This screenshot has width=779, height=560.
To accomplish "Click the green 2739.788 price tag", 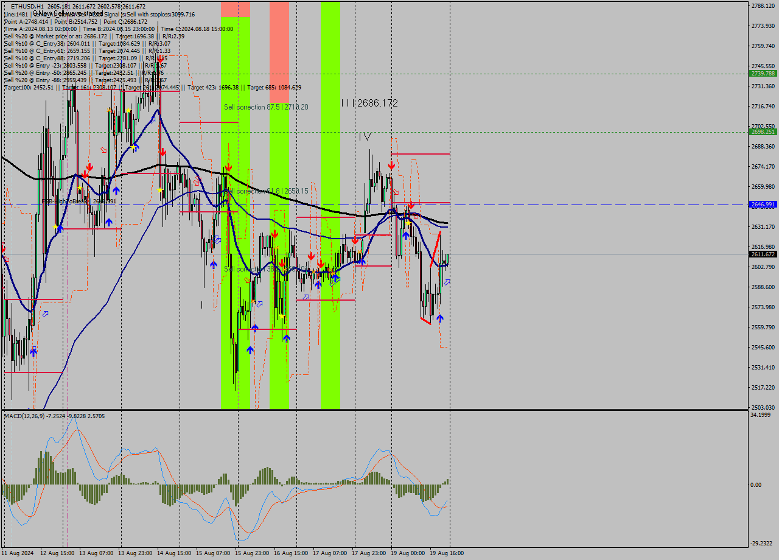I will tap(763, 73).
